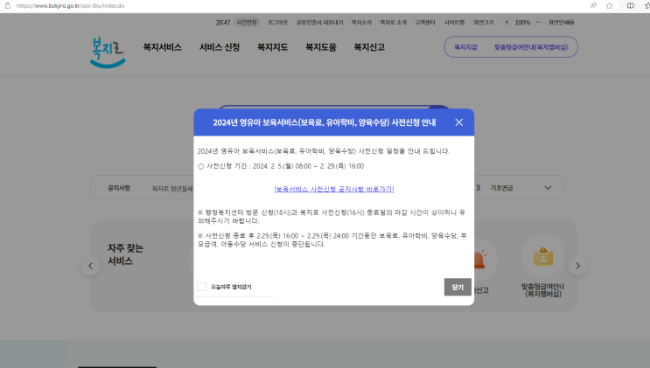Open the 보육서비스 사전신청 공지사항 바로가기 link

point(333,189)
